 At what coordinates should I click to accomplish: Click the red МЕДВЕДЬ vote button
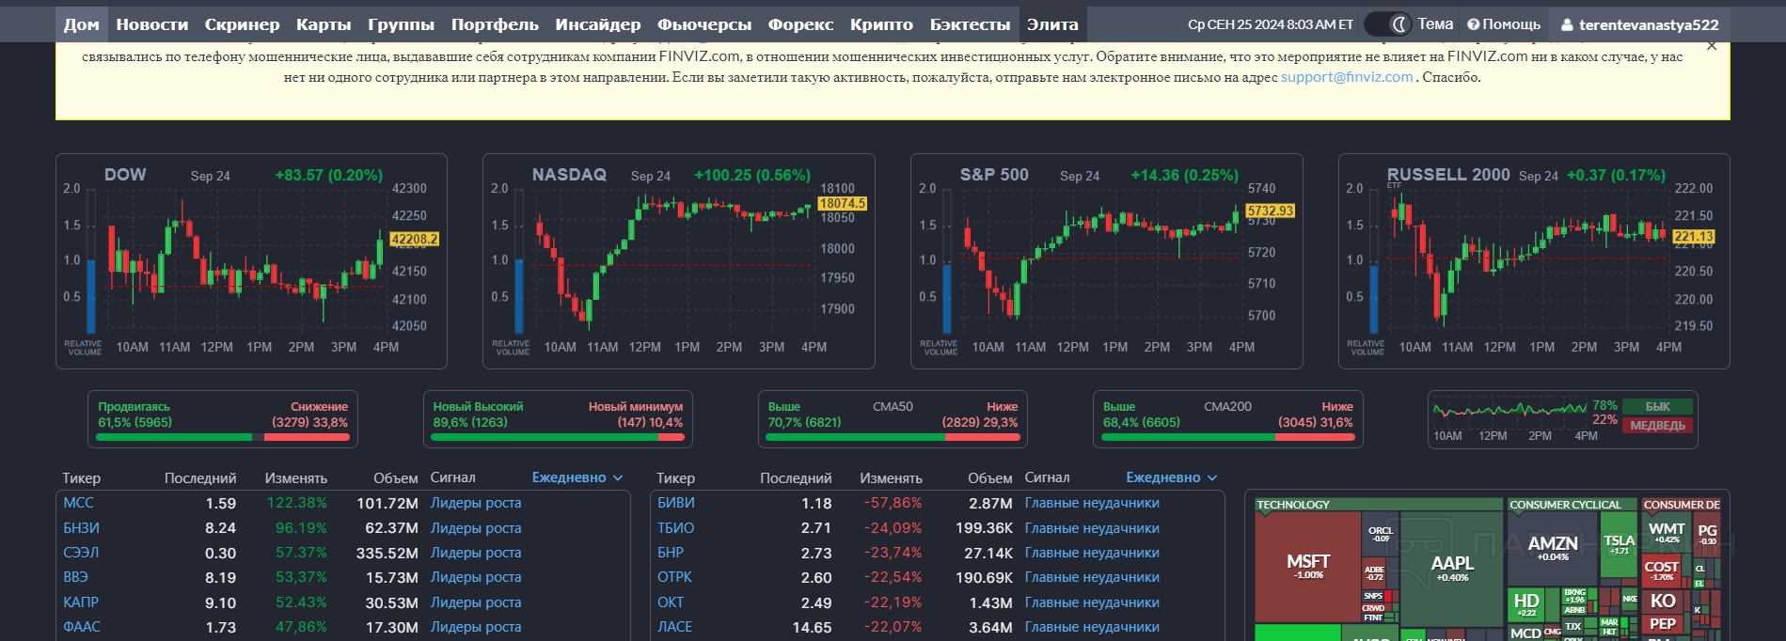(1657, 426)
